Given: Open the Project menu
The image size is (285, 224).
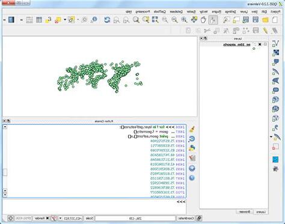Looking at the screenshot, I should tap(275, 12).
